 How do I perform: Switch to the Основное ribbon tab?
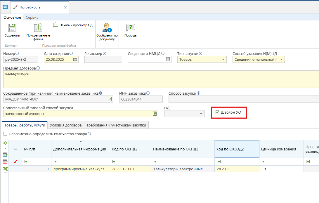12,17
